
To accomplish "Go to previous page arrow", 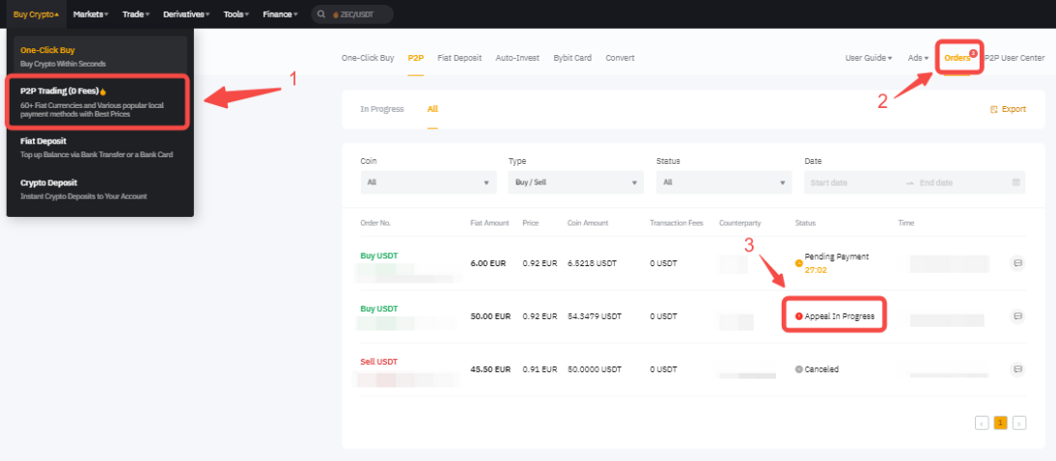I will [982, 422].
